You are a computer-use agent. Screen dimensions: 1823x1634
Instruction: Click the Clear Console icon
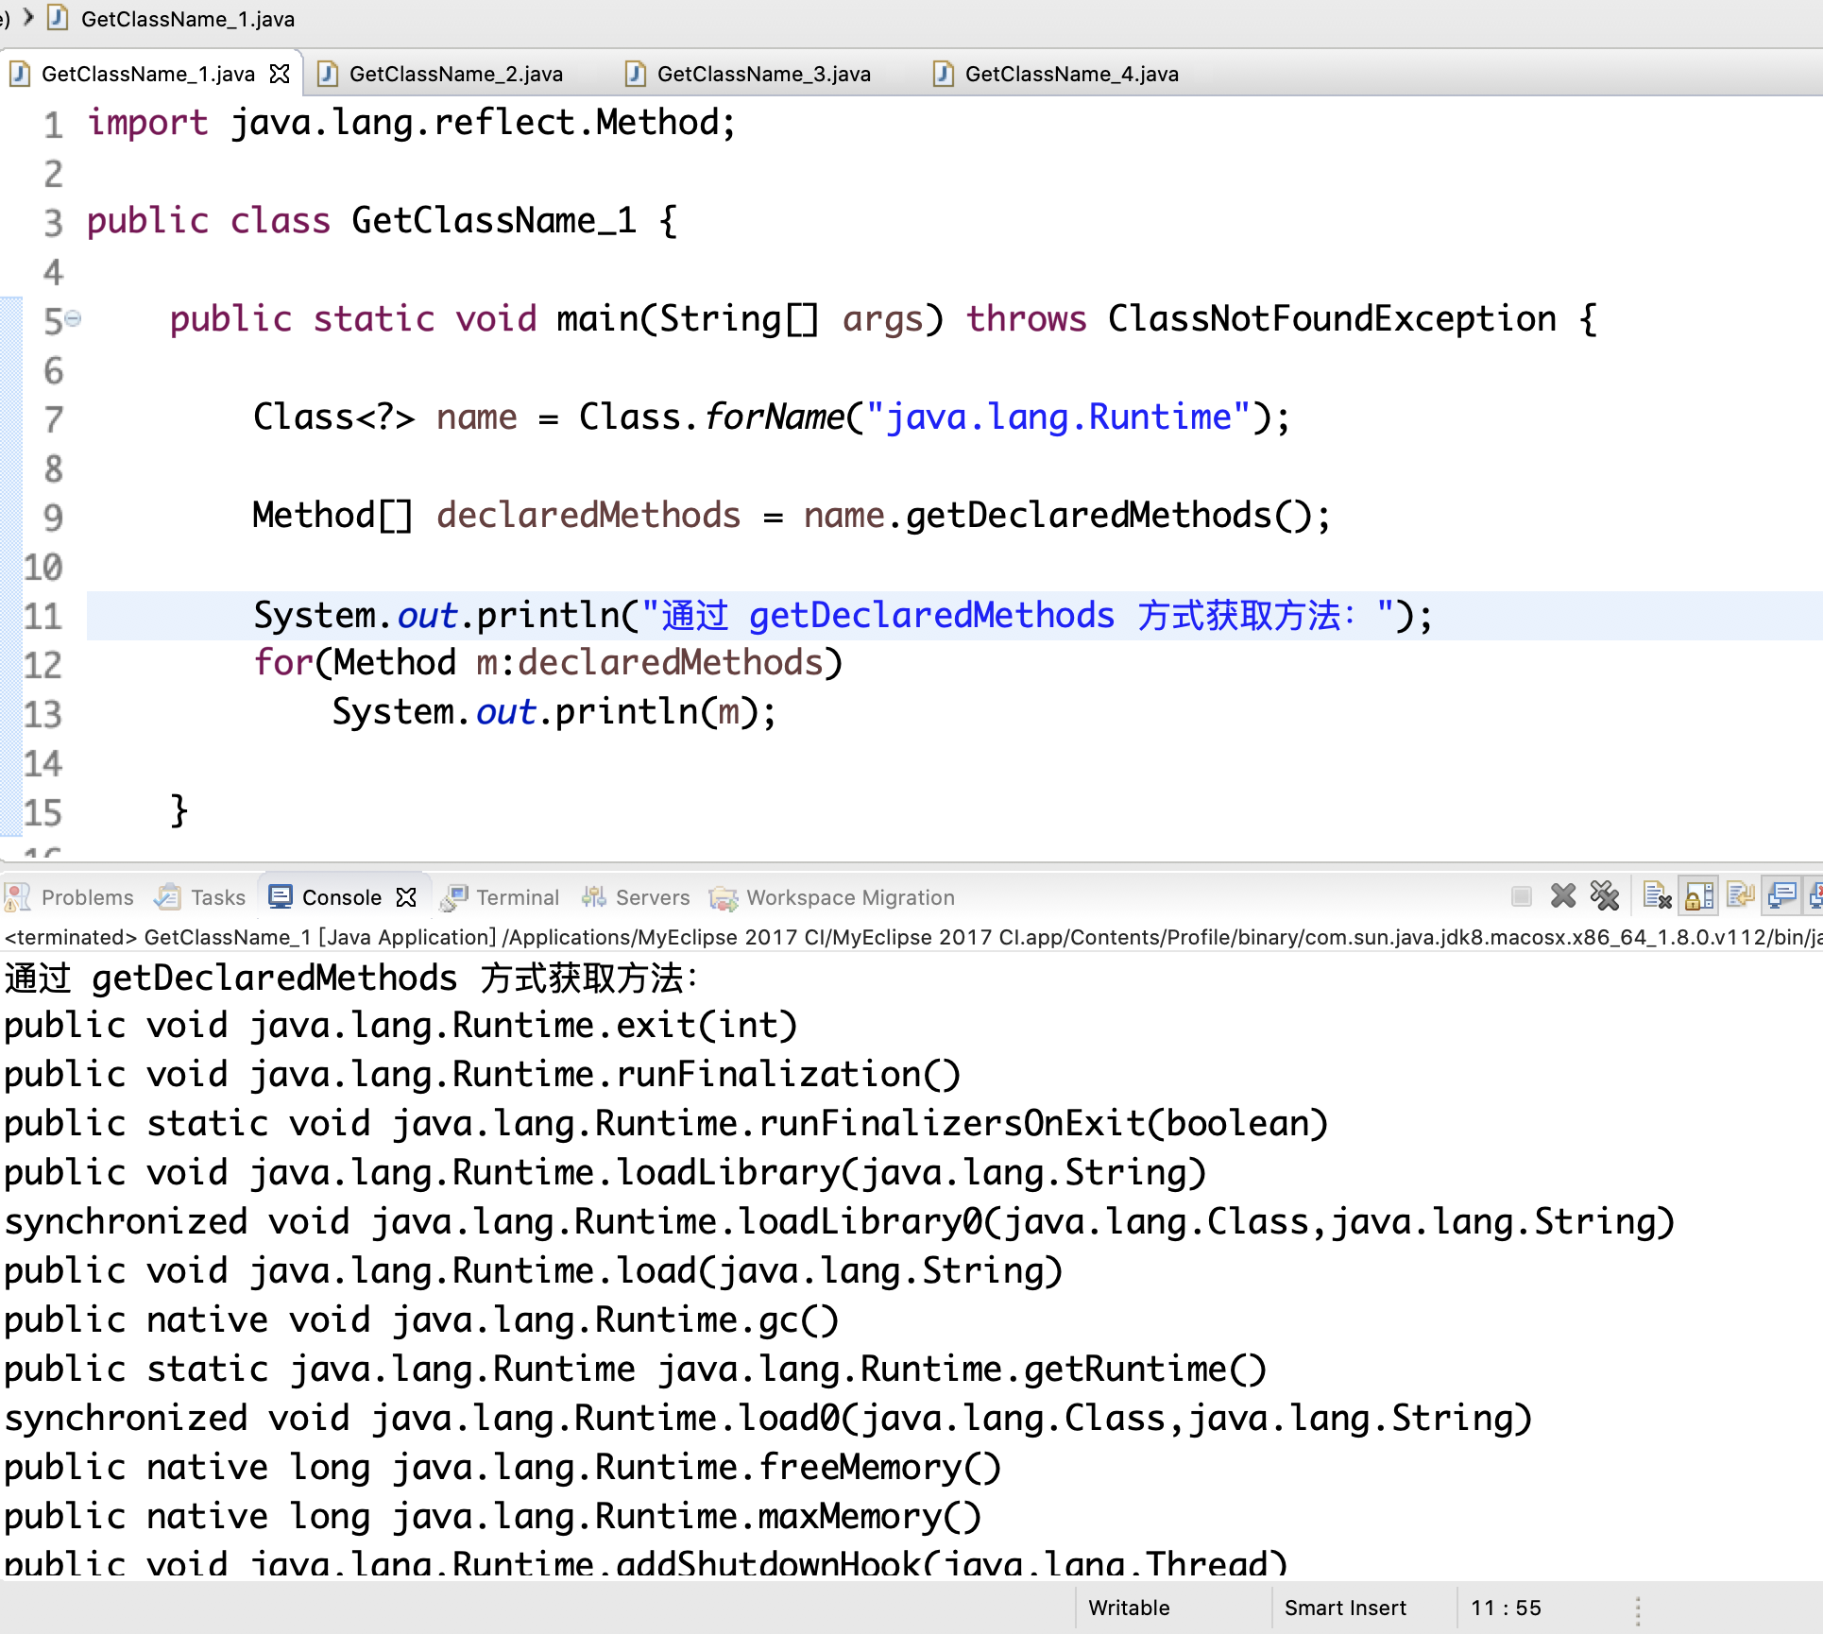(x=1657, y=895)
